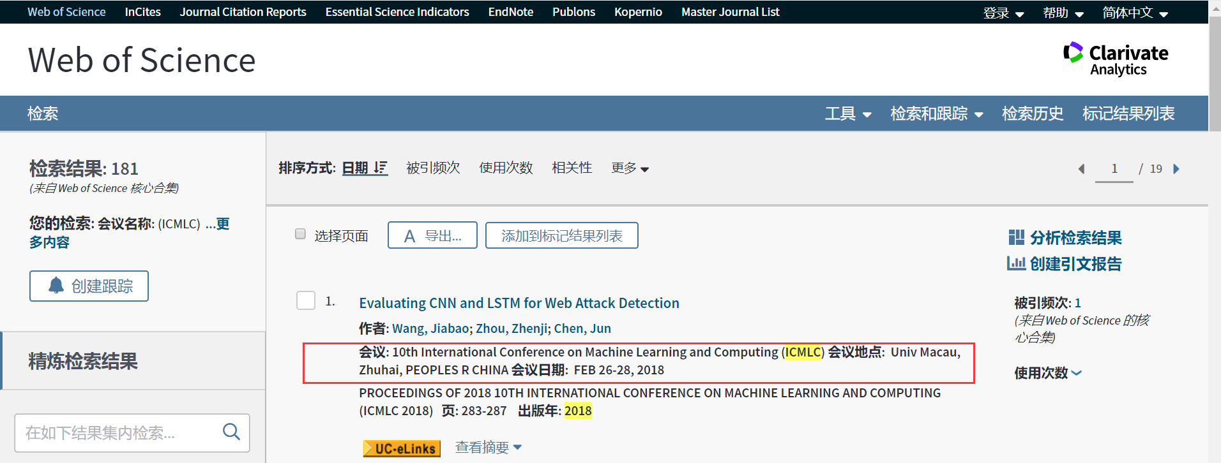Tick the 选择页面 checkbox

tap(300, 234)
